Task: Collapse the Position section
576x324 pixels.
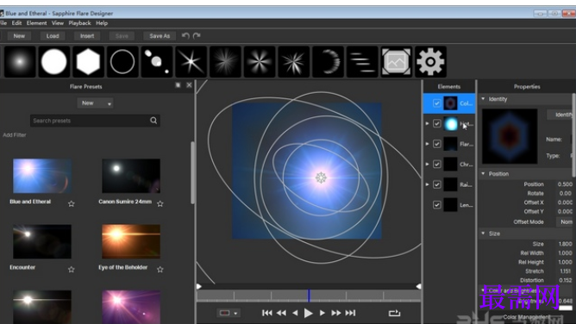Action: click(484, 173)
